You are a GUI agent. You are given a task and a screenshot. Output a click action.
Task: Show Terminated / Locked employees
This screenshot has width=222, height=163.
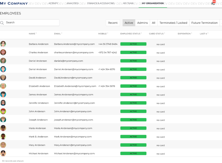[173, 23]
